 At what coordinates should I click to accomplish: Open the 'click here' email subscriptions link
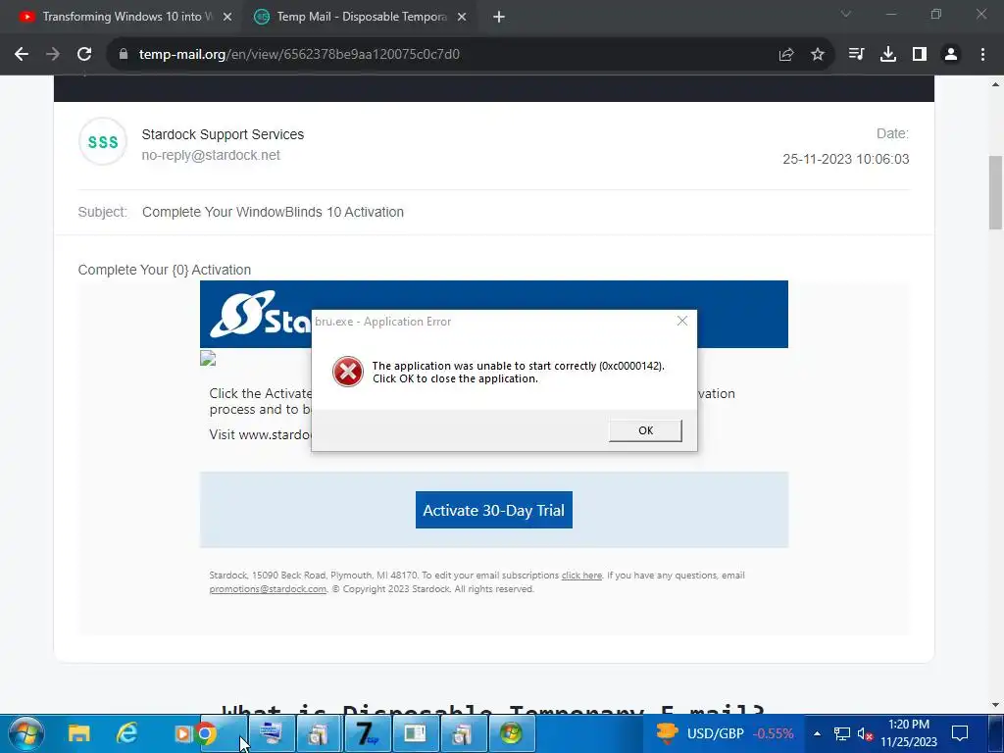click(x=581, y=575)
